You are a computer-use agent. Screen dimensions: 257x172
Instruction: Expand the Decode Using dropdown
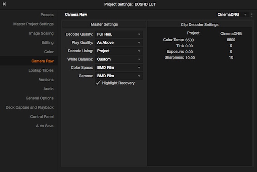[119, 51]
